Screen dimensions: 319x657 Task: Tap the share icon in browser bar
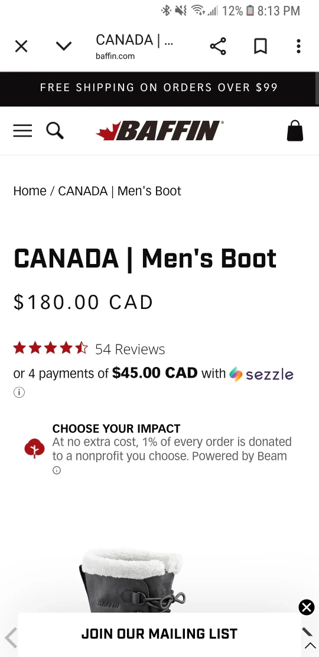click(x=218, y=46)
